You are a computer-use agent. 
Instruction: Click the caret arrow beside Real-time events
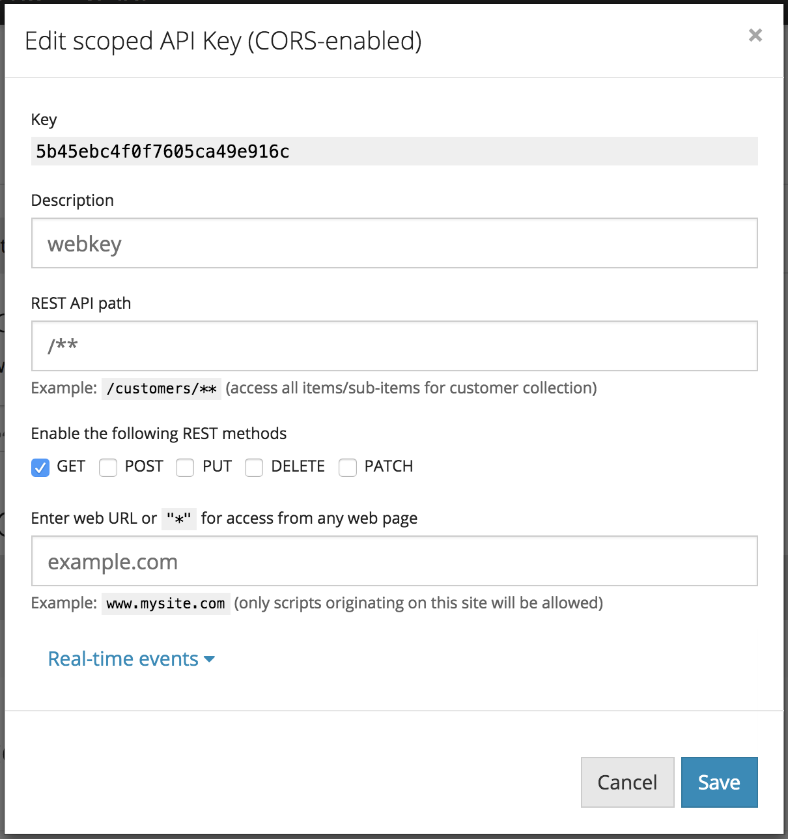(209, 659)
